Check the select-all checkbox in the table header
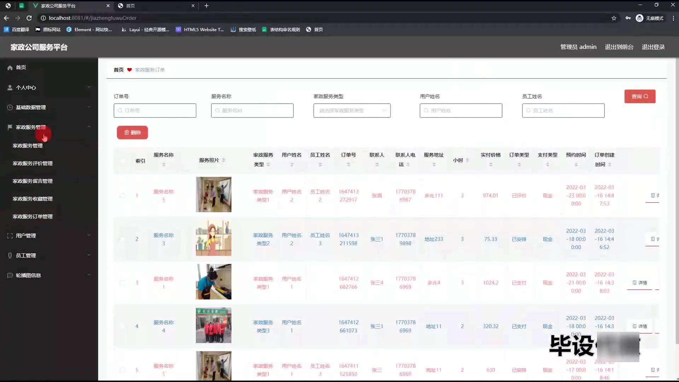This screenshot has width=679, height=382. point(123,161)
